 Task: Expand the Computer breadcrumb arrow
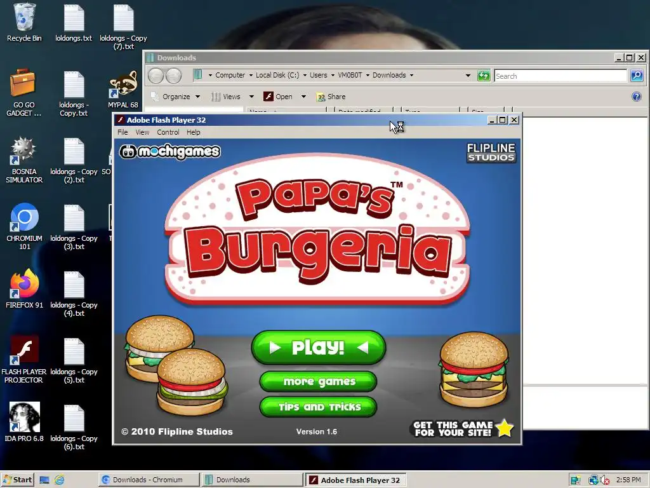[x=250, y=75]
